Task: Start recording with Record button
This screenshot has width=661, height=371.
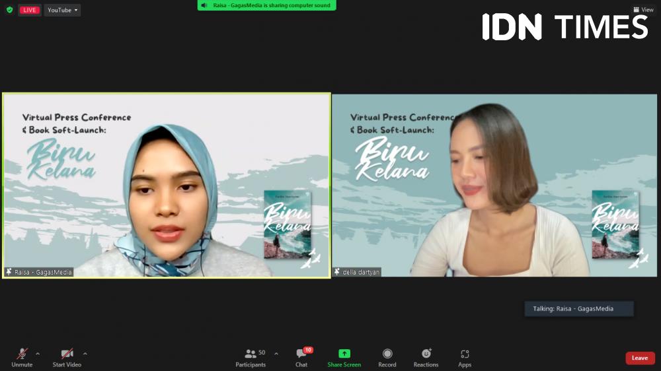Action: 387,358
